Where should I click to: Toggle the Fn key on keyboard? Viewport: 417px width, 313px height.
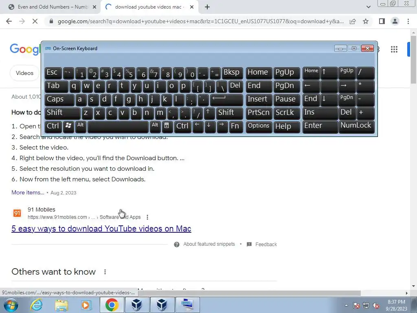pyautogui.click(x=236, y=126)
